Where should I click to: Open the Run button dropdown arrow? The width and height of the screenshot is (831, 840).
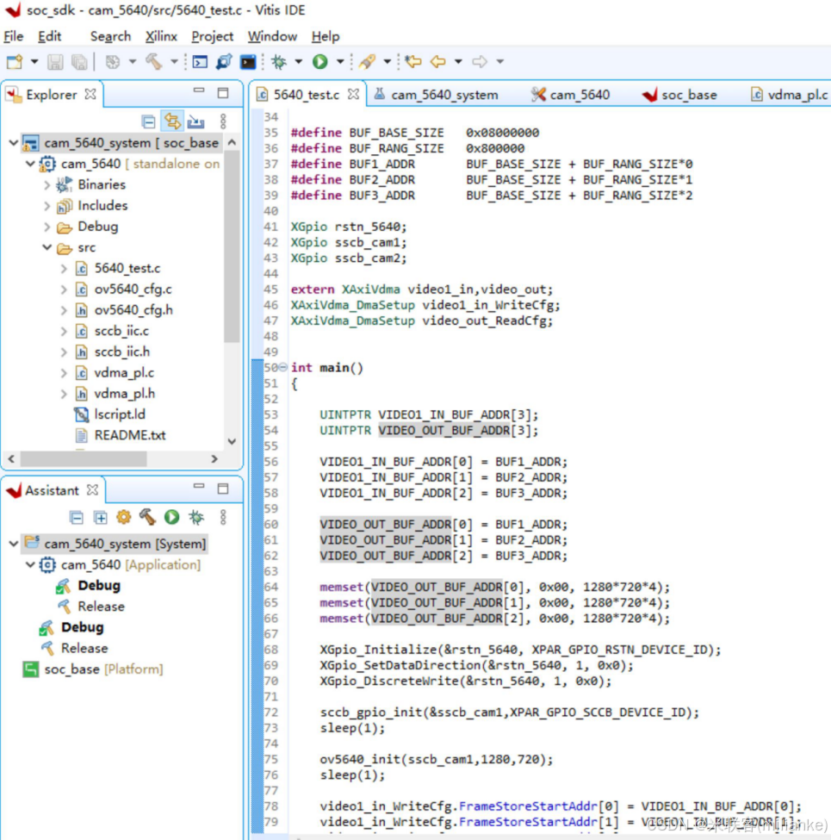pos(338,61)
